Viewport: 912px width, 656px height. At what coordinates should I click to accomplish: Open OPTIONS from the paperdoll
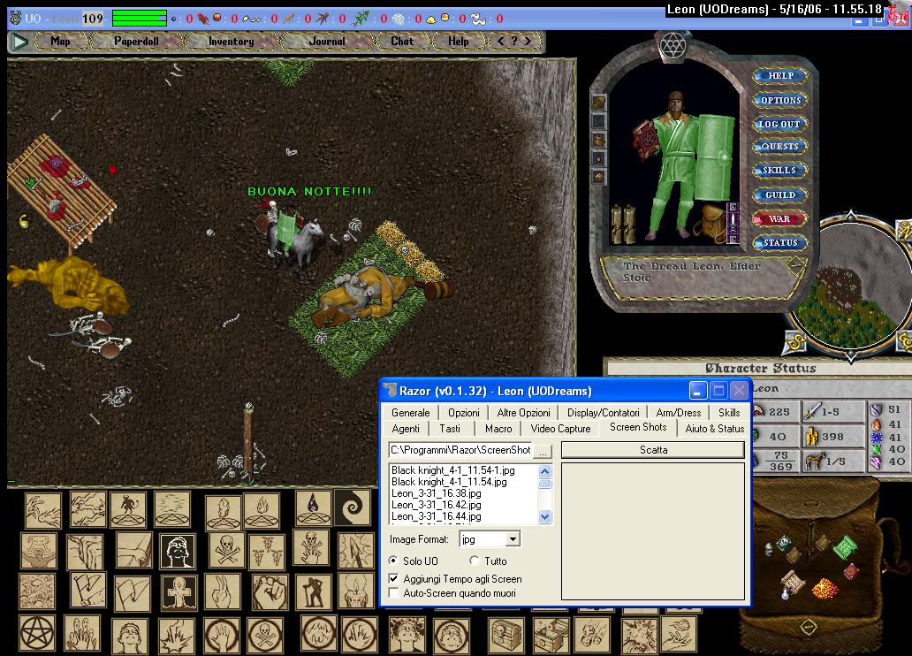point(780,100)
